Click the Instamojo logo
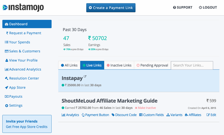 click(x=23, y=8)
